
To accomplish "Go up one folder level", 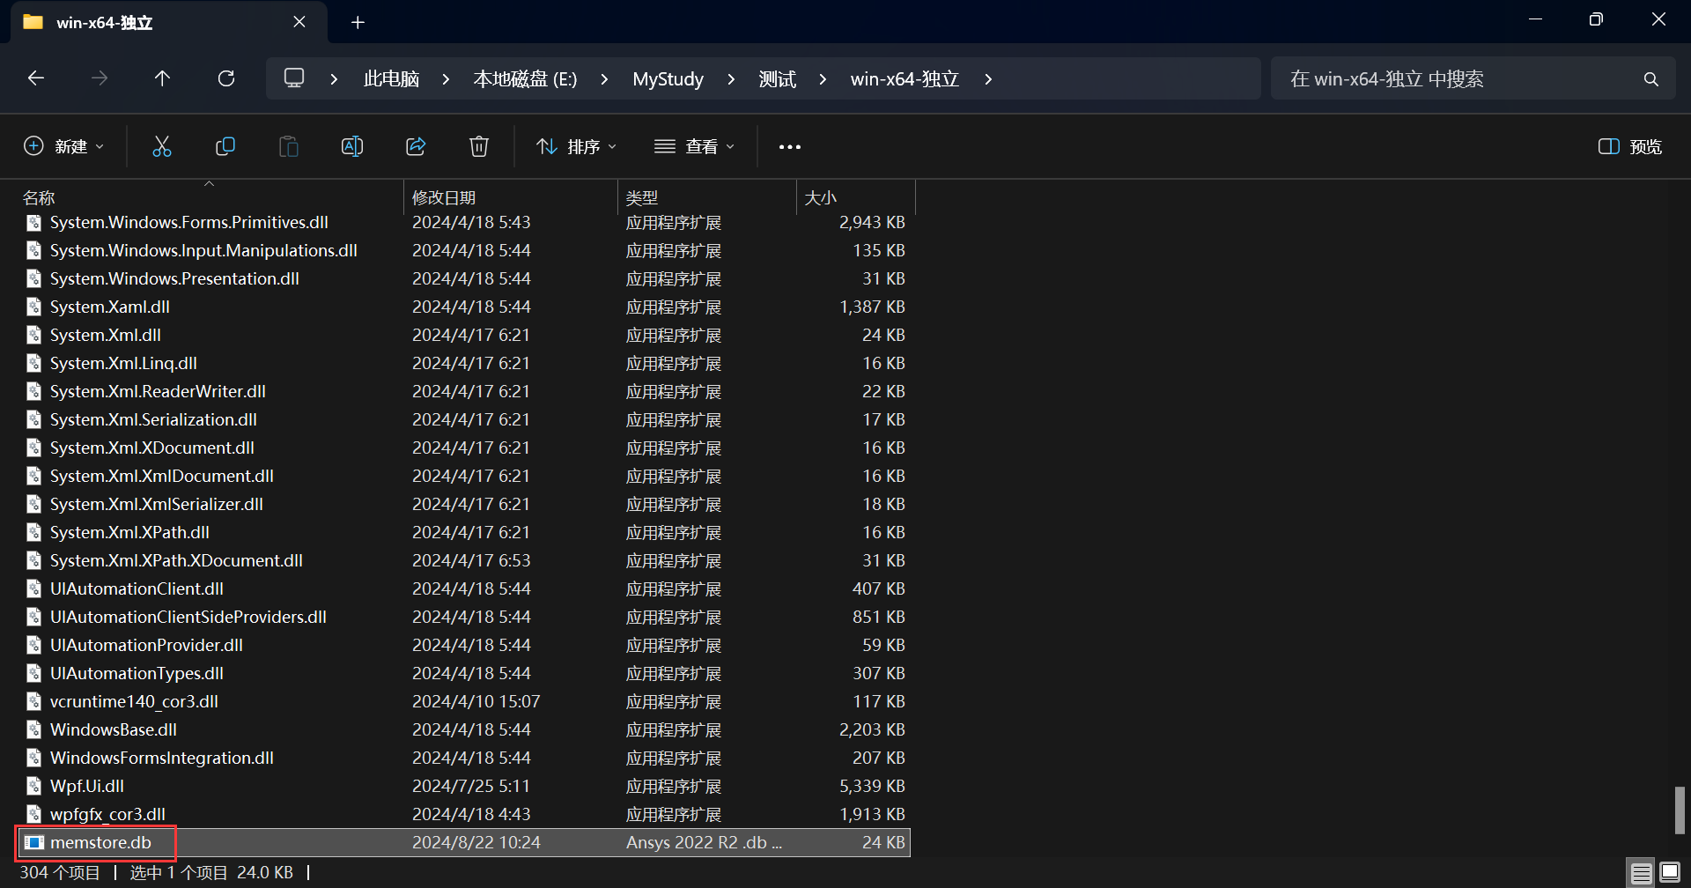I will click(x=162, y=78).
